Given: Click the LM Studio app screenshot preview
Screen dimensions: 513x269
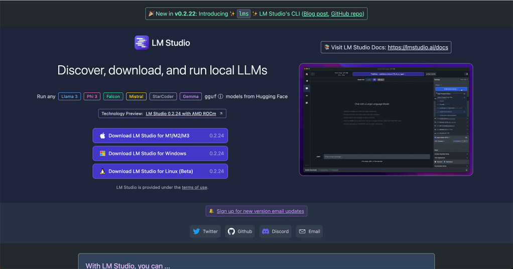Looking at the screenshot, I should click(386, 119).
